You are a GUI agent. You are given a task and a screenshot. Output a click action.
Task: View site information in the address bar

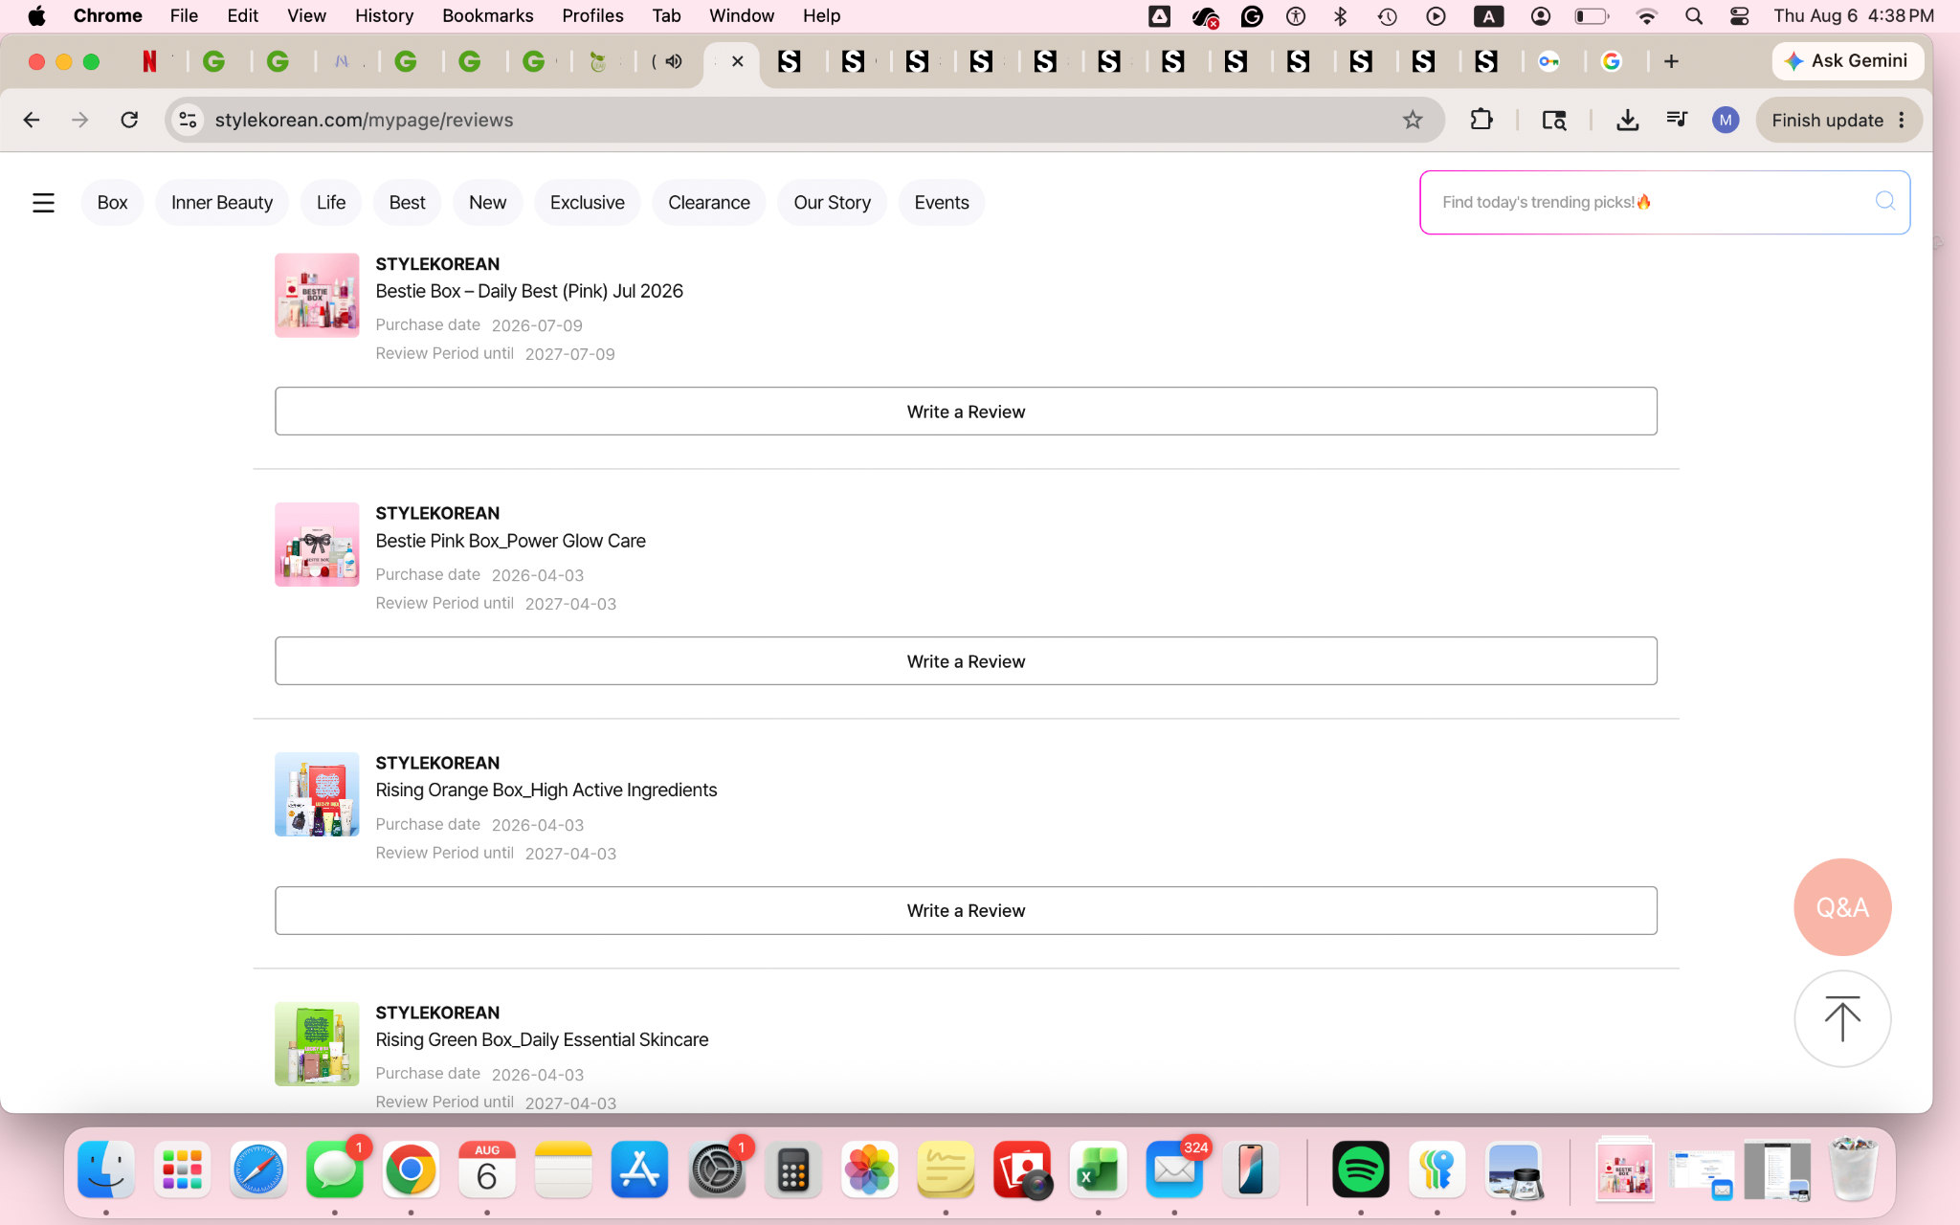(189, 120)
